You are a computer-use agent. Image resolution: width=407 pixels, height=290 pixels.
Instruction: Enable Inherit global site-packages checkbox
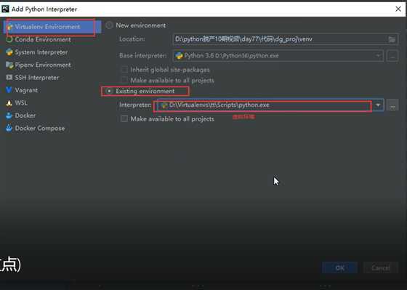click(124, 70)
